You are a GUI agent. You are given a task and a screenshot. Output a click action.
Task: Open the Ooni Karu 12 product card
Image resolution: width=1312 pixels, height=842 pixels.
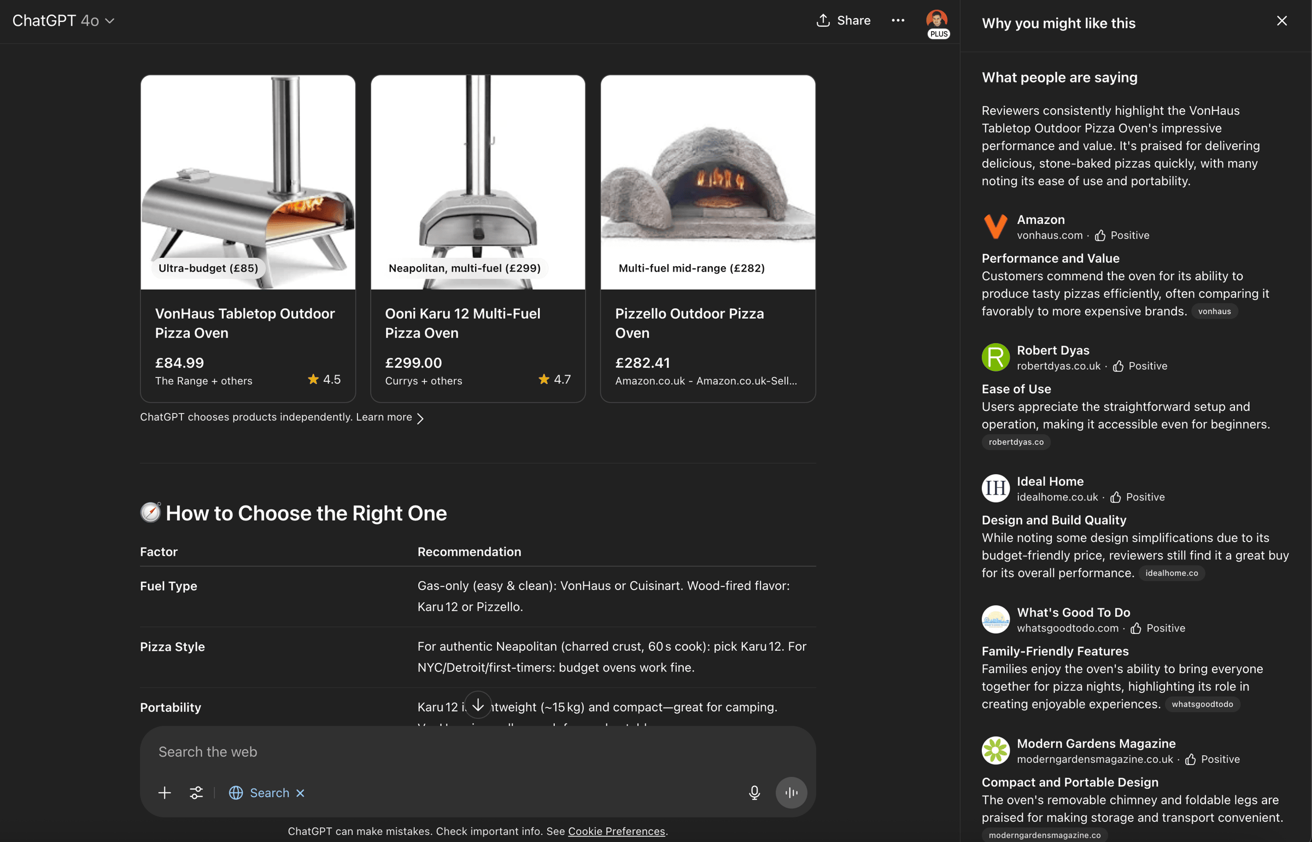point(478,238)
